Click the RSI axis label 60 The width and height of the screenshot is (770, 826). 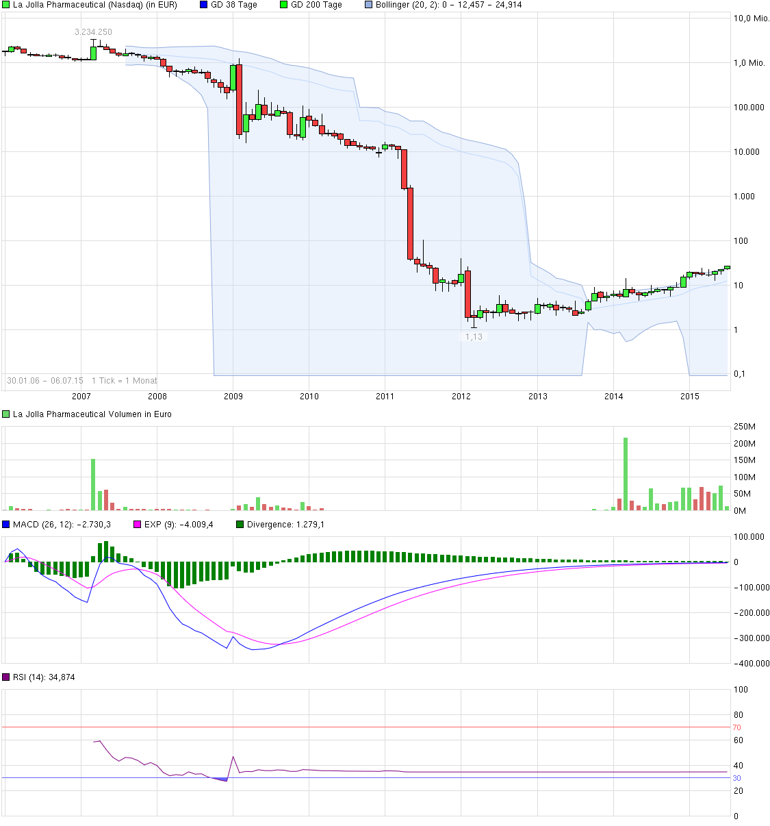739,740
